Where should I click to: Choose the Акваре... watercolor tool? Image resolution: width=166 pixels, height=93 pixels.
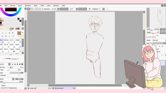click(x=18, y=41)
